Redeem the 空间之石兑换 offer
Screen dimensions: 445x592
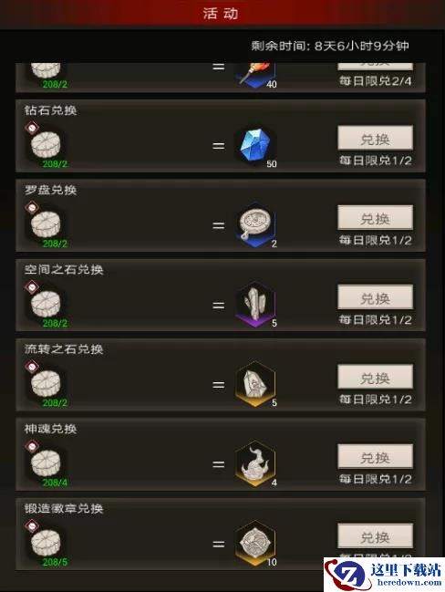pyautogui.click(x=375, y=297)
